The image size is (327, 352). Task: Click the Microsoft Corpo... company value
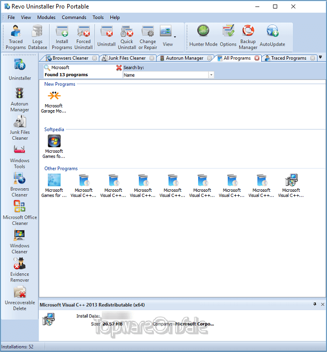195,324
